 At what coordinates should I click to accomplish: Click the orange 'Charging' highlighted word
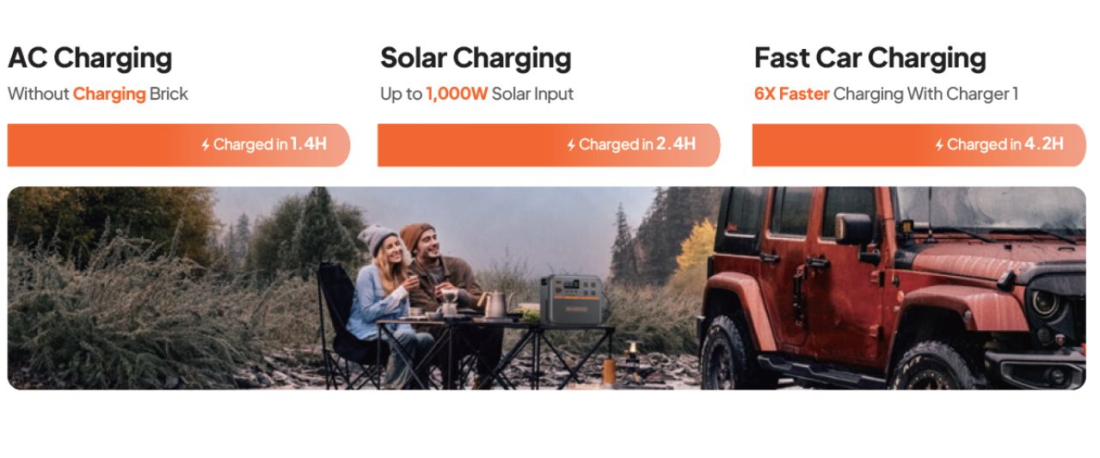[x=109, y=95]
